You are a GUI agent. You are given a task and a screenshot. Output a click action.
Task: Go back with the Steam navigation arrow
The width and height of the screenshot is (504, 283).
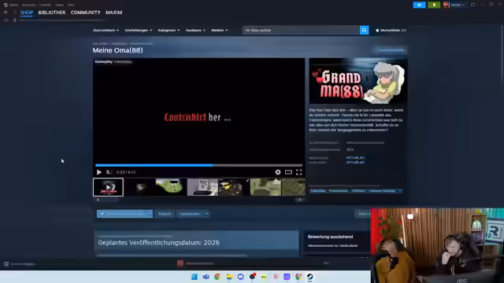pyautogui.click(x=6, y=13)
